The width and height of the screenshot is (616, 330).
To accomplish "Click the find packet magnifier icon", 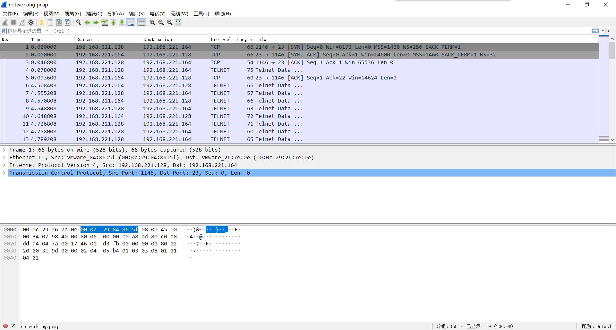I will 78,22.
